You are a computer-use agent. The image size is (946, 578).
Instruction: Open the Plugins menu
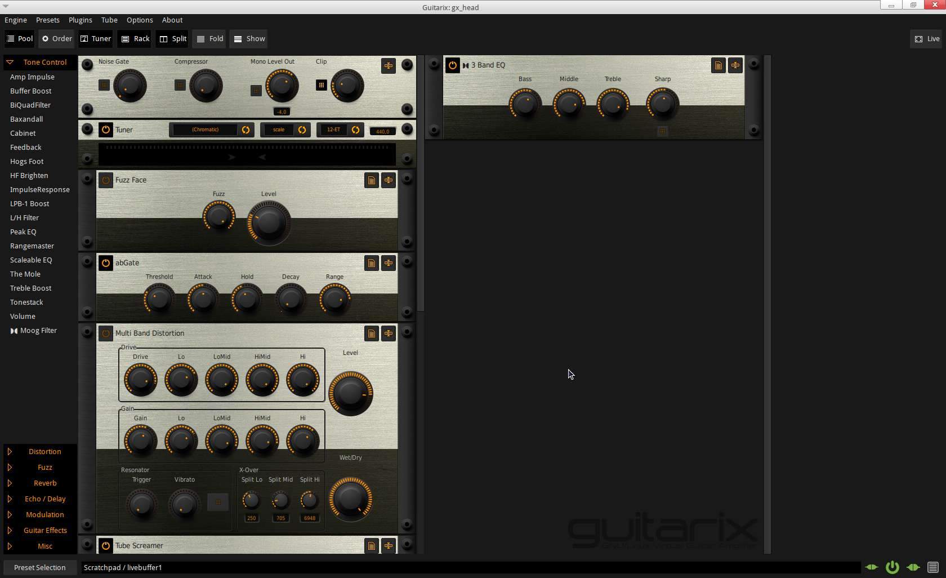pos(80,20)
